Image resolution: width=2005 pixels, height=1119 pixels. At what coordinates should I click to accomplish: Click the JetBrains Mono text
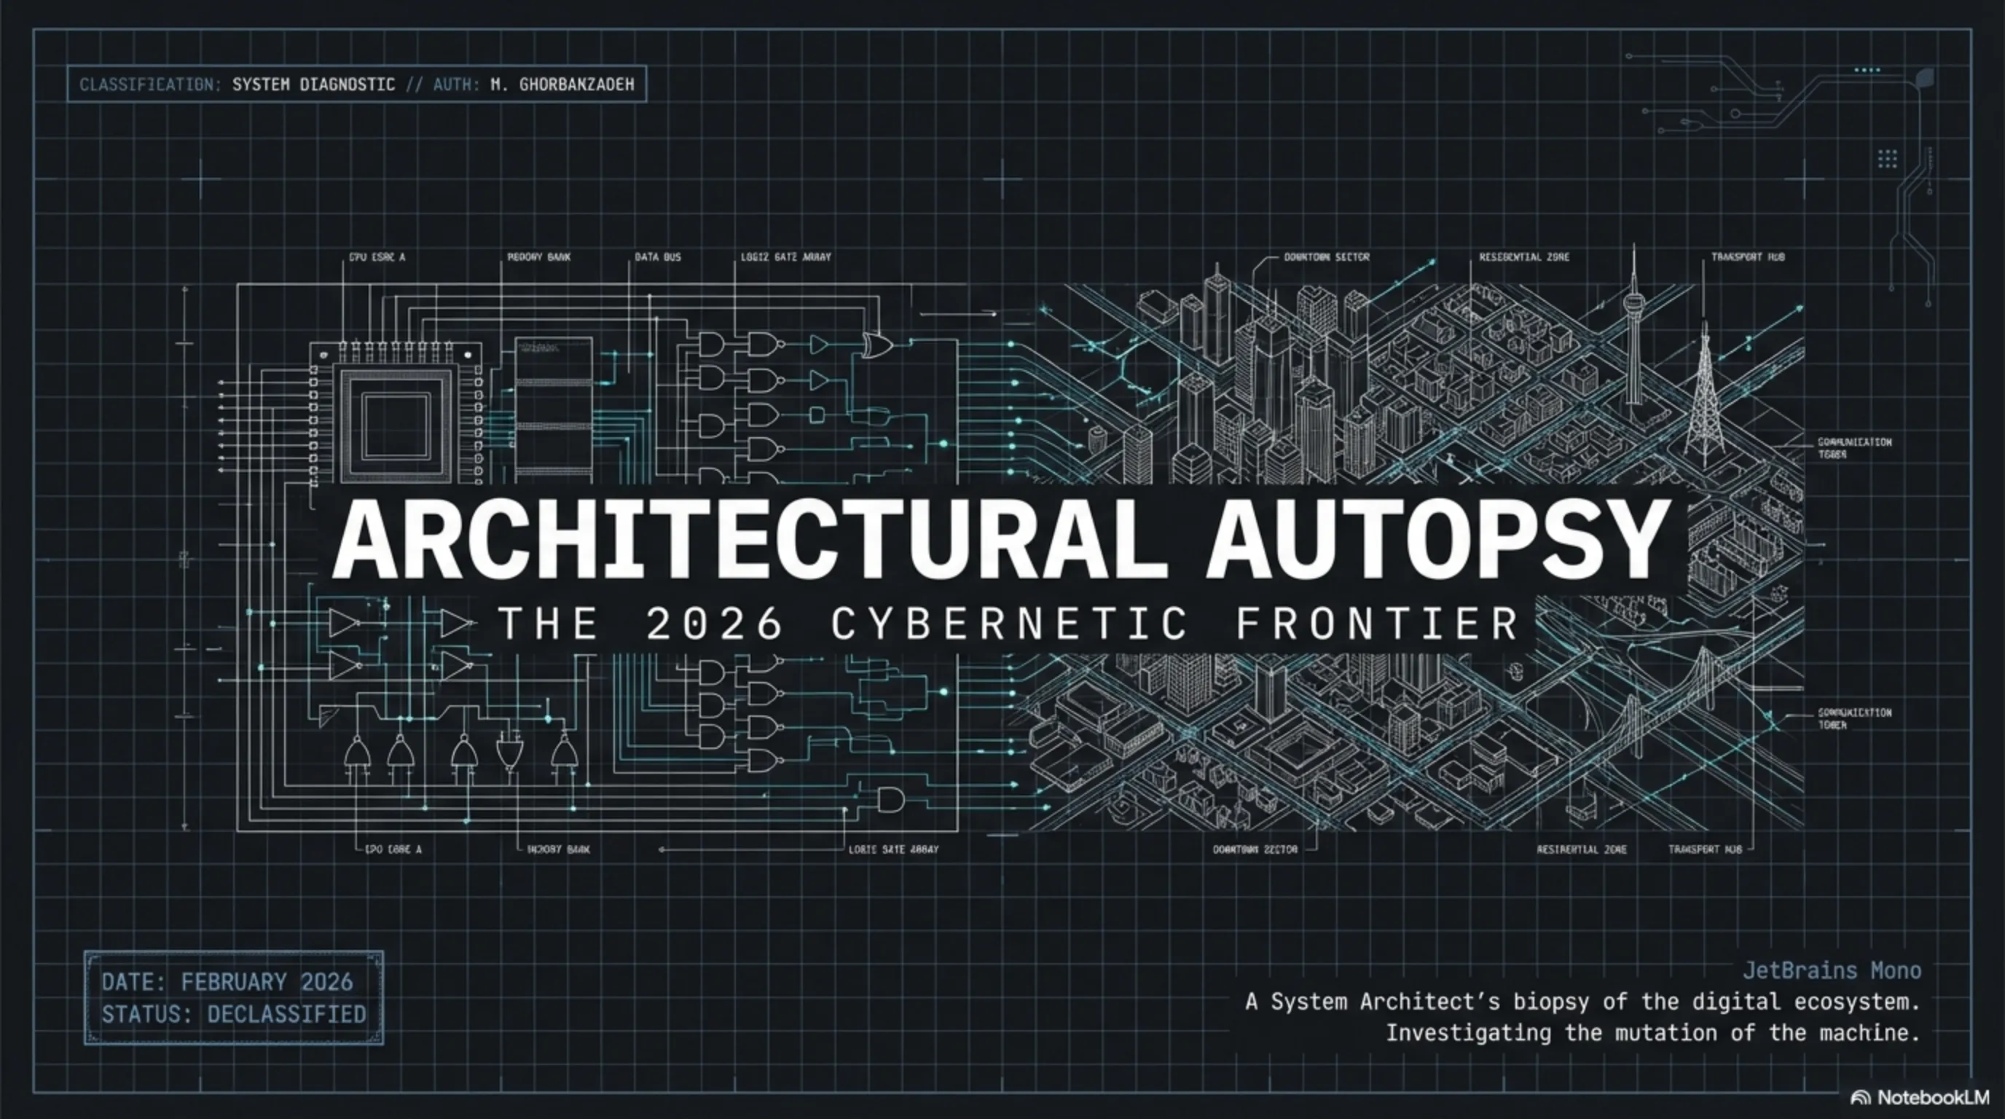(1831, 970)
